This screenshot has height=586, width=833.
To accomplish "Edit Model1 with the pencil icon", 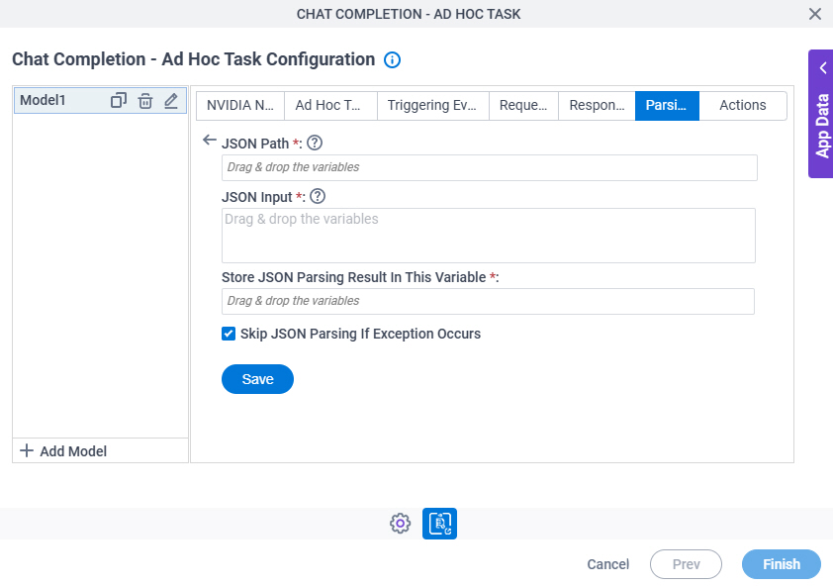I will point(171,101).
